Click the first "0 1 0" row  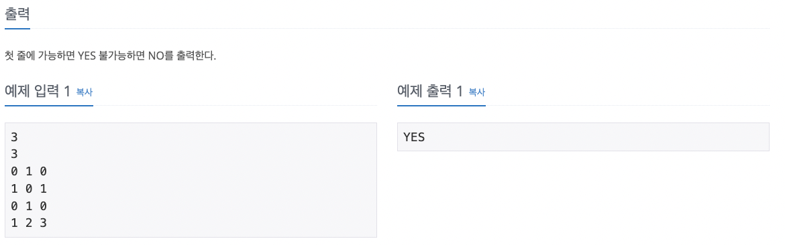click(x=29, y=171)
